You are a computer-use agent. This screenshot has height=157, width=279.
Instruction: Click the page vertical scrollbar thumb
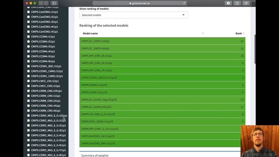pyautogui.click(x=255, y=49)
